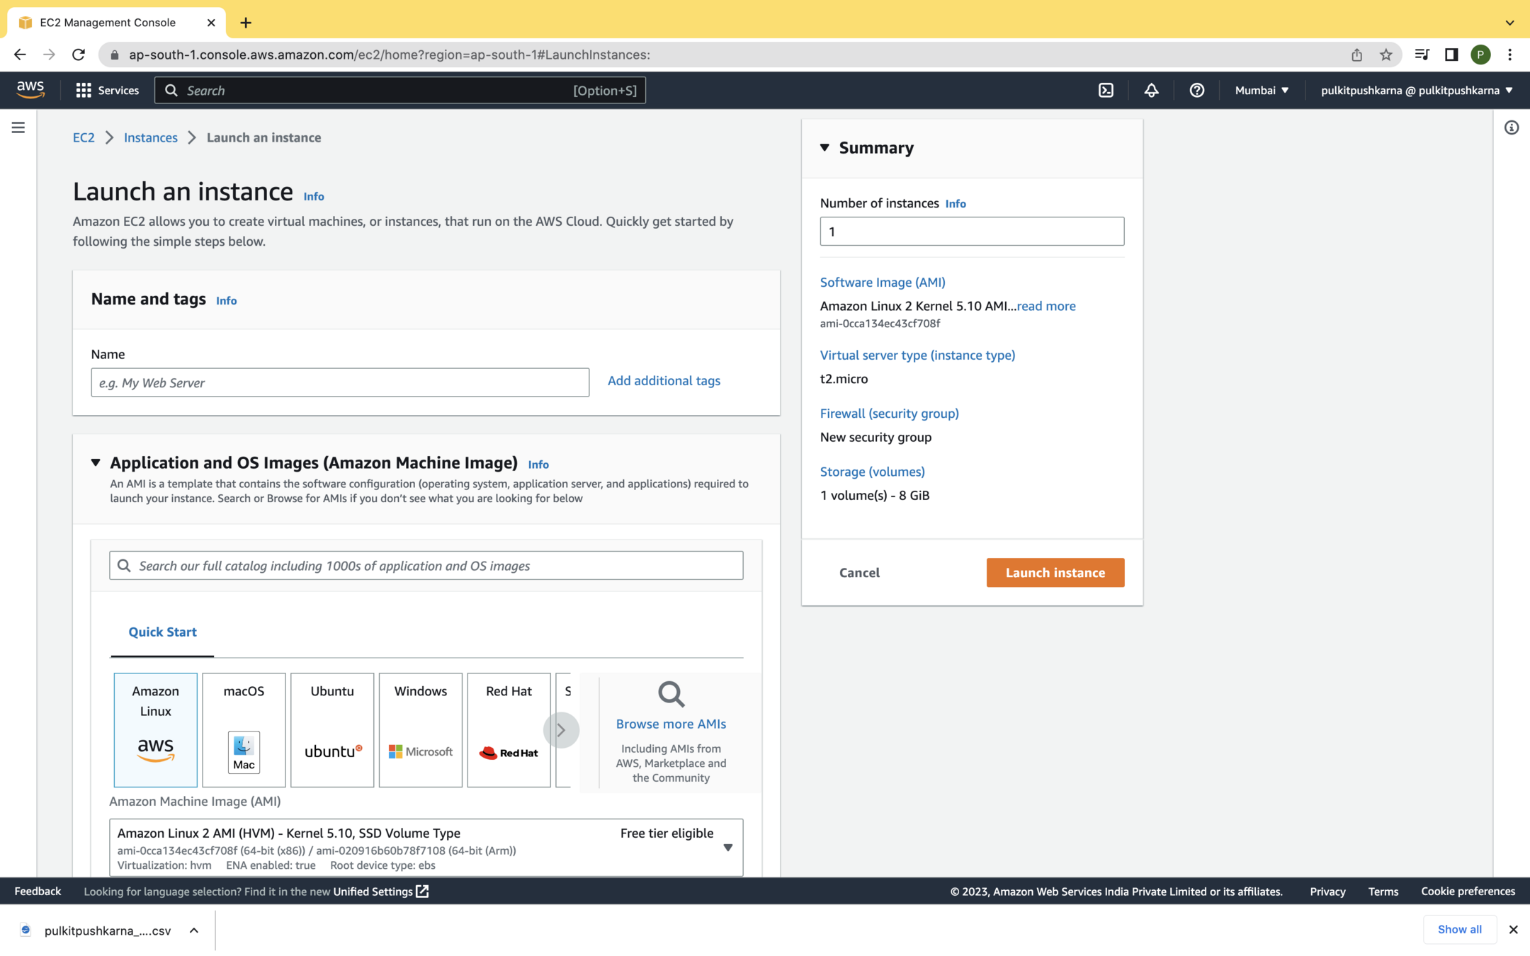Expand the Amazon Linux 2 AMI dropdown

tap(727, 848)
